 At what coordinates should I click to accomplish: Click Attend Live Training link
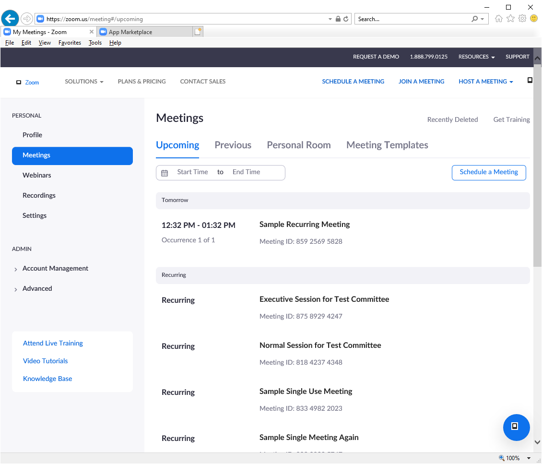(53, 344)
